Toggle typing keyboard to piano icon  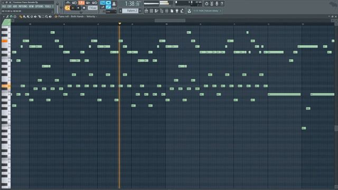[x=102, y=3]
